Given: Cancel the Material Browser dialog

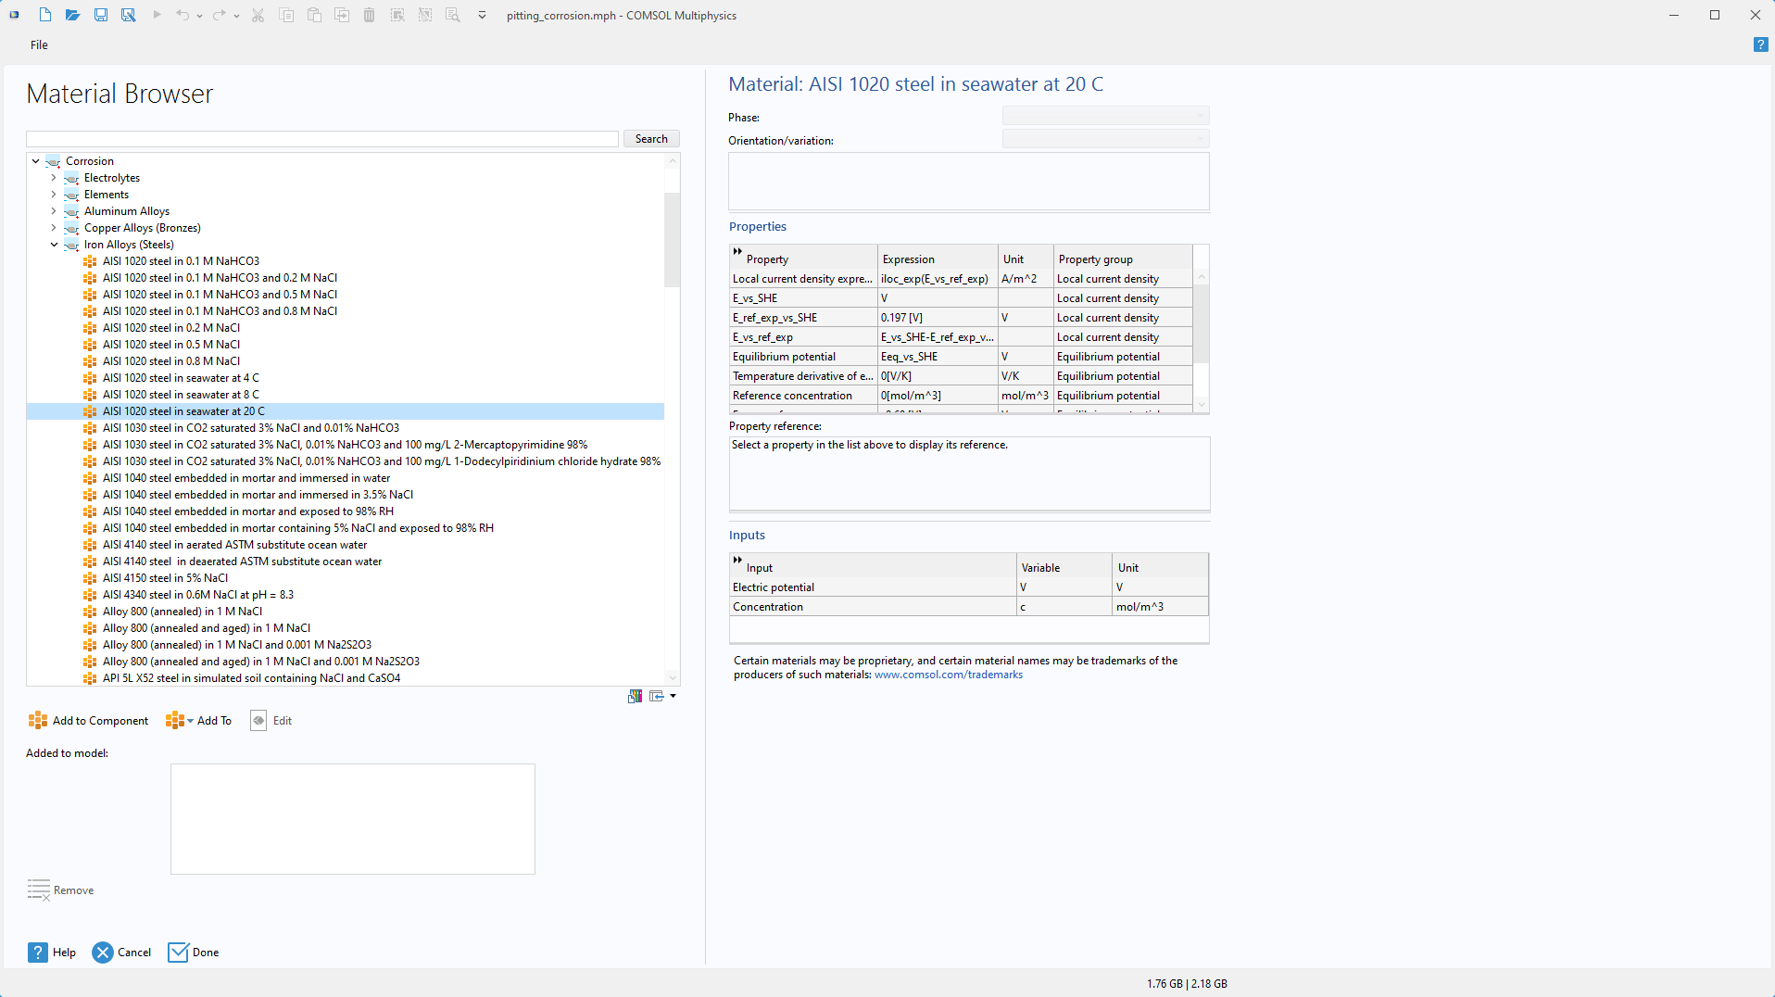Looking at the screenshot, I should (122, 953).
